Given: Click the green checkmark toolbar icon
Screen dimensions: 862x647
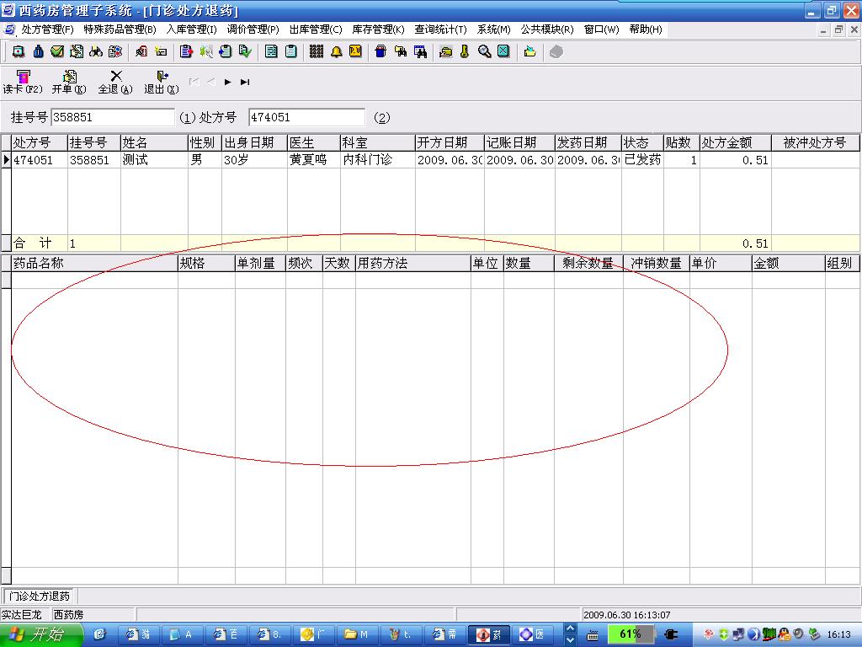Looking at the screenshot, I should (x=57, y=51).
